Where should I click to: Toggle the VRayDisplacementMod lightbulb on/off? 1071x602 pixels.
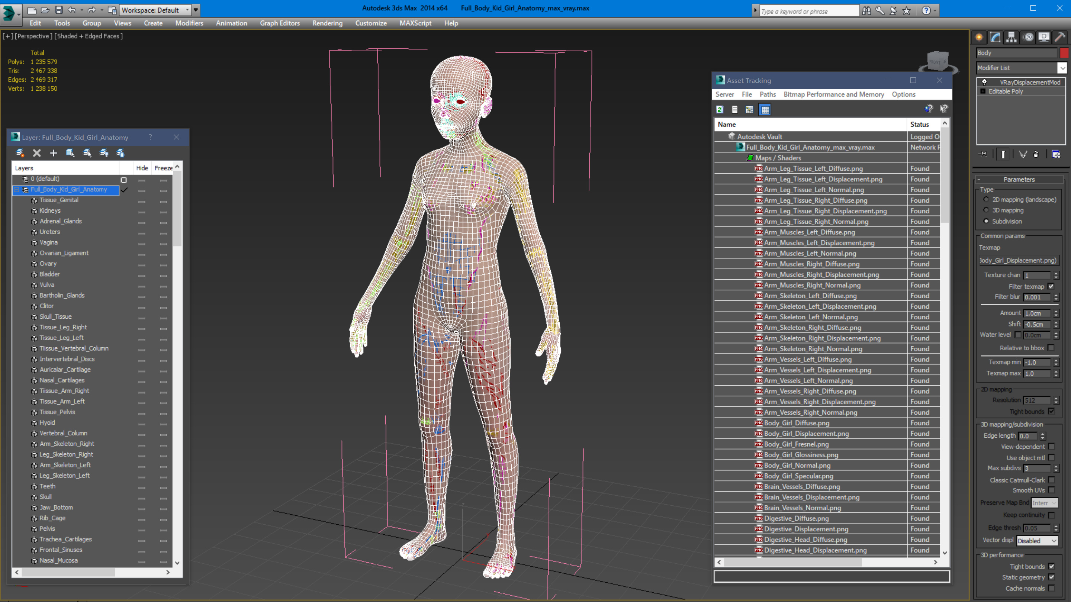click(984, 82)
